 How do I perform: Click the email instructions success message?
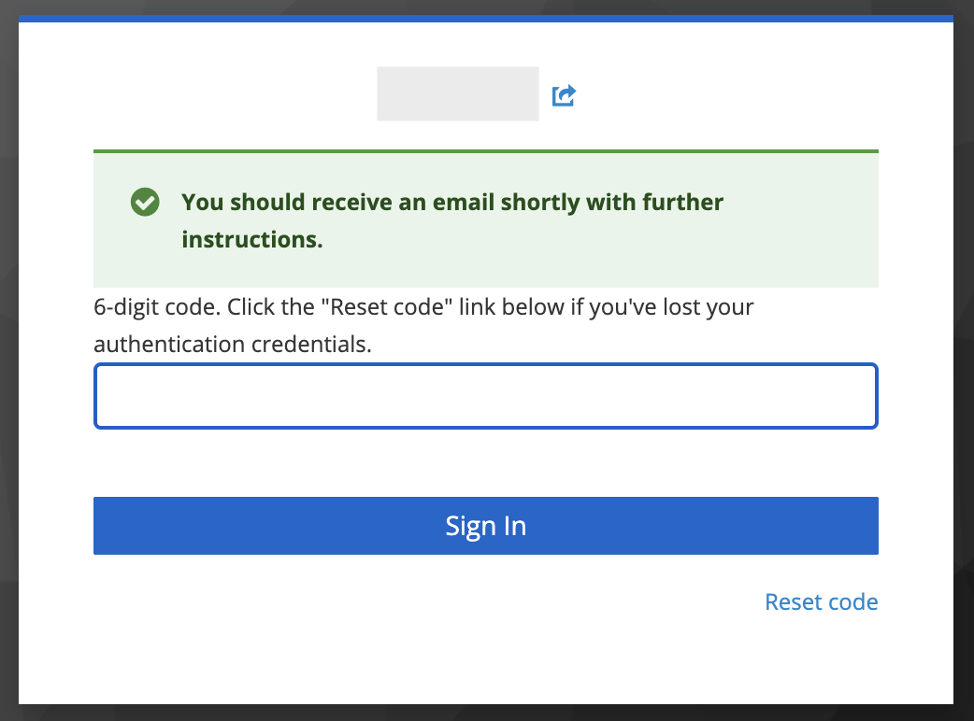point(452,220)
